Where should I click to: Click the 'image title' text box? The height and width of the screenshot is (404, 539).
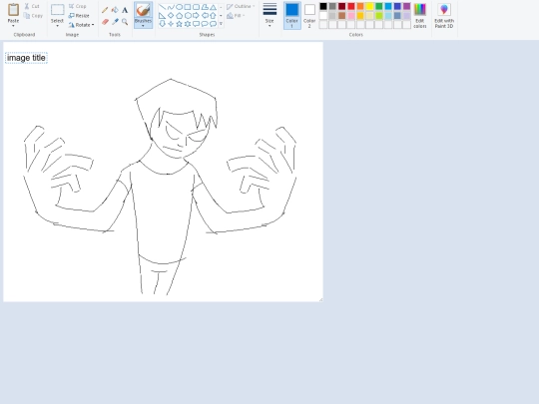(26, 58)
